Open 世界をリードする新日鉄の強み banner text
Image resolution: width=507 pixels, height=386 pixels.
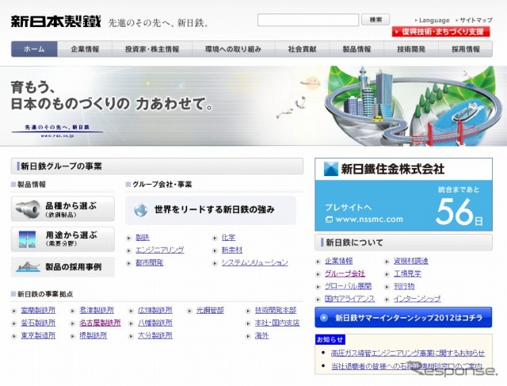click(x=215, y=210)
